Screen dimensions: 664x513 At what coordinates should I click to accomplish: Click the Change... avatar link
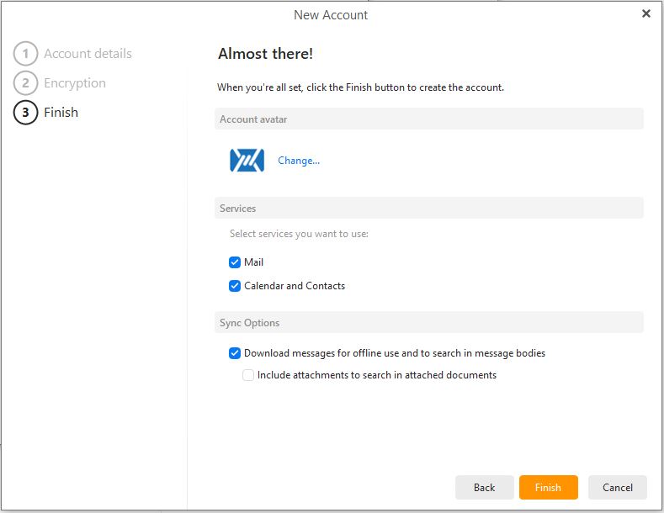pos(299,161)
